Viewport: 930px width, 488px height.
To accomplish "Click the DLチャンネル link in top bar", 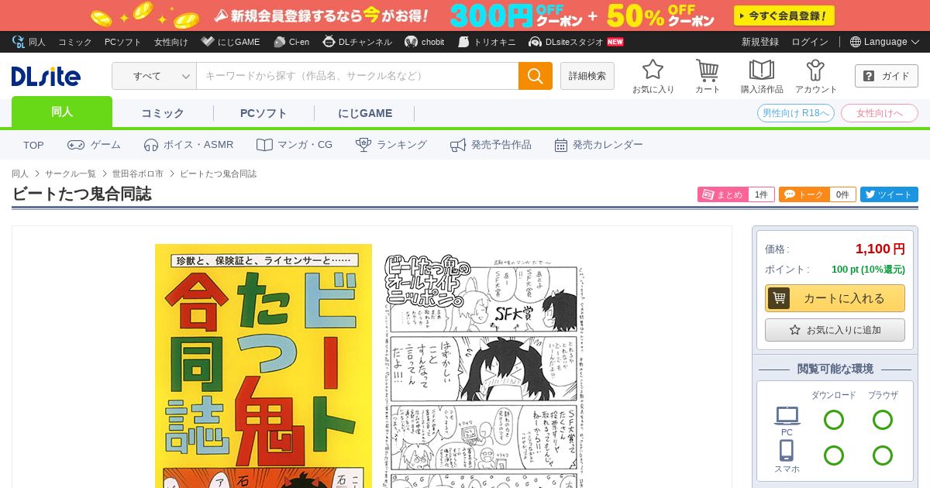I will coord(357,42).
